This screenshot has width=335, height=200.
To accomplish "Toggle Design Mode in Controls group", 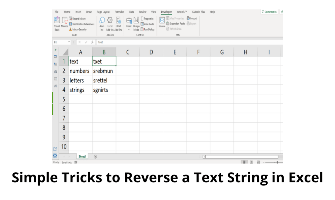I will coord(136,22).
